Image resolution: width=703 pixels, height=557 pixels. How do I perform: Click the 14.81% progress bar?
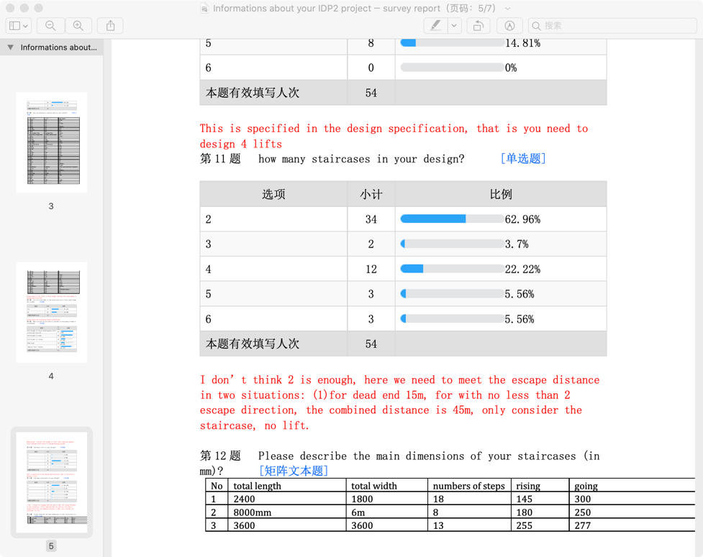pos(452,43)
